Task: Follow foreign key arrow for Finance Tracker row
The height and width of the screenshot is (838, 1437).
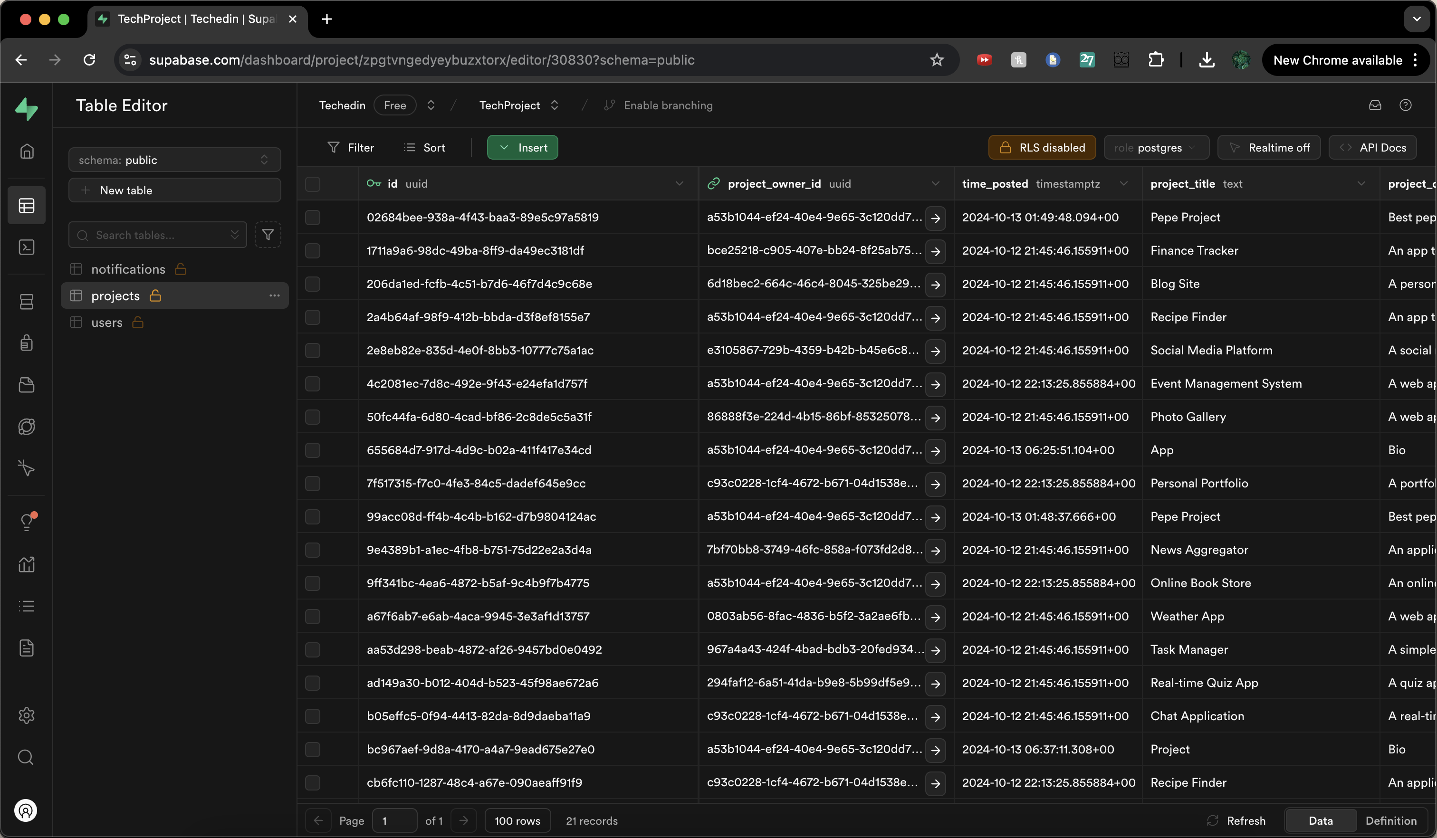Action: (935, 251)
